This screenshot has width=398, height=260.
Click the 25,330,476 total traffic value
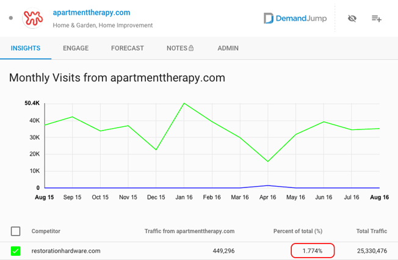[372, 251]
